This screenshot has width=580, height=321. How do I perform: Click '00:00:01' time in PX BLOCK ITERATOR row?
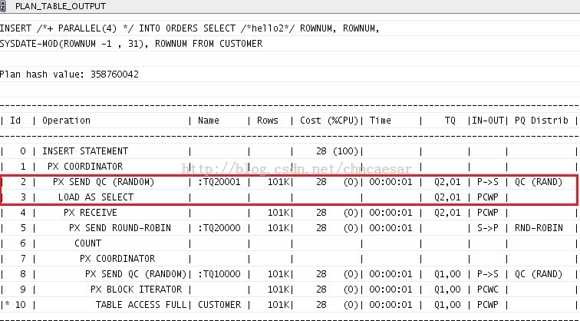pos(391,290)
